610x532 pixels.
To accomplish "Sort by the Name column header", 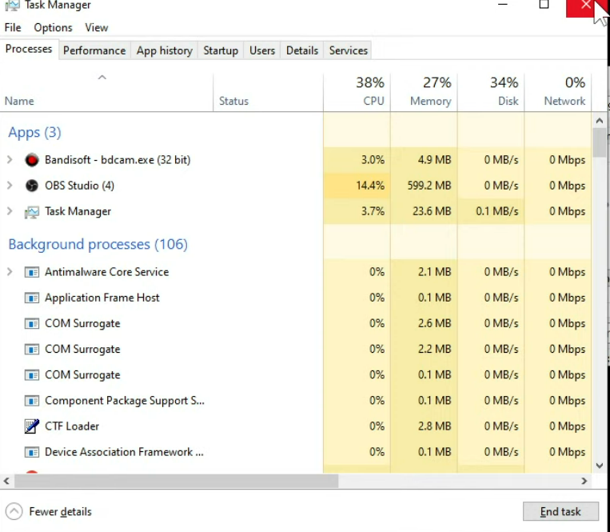I will pos(106,92).
